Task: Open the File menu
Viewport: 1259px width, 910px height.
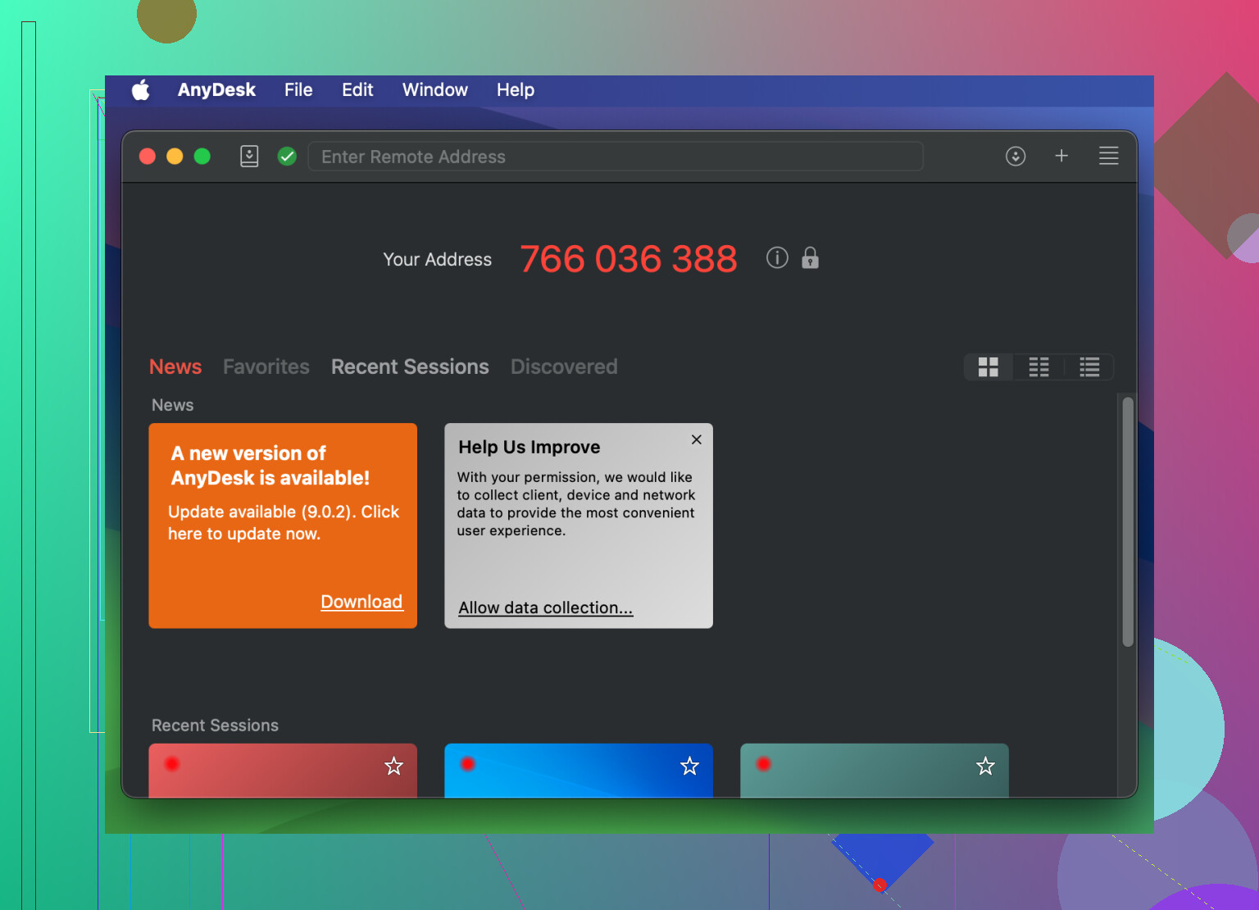Action: point(298,90)
